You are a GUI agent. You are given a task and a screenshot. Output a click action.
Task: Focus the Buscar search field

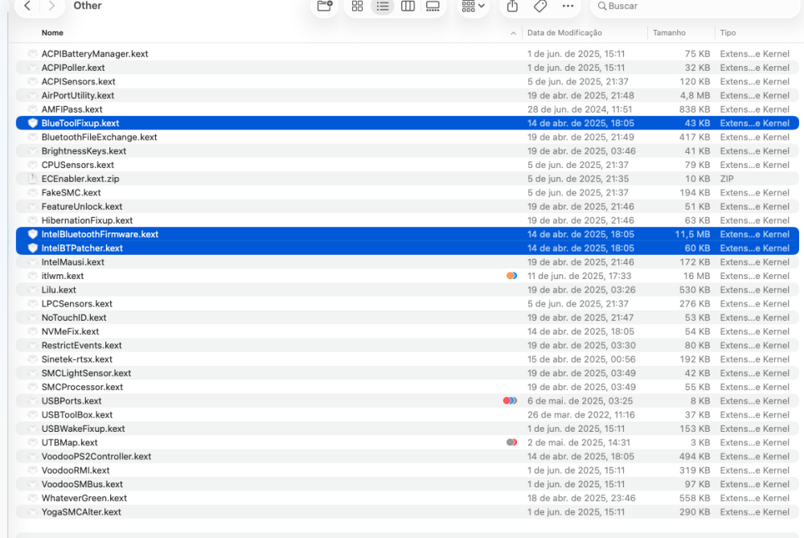click(x=695, y=6)
